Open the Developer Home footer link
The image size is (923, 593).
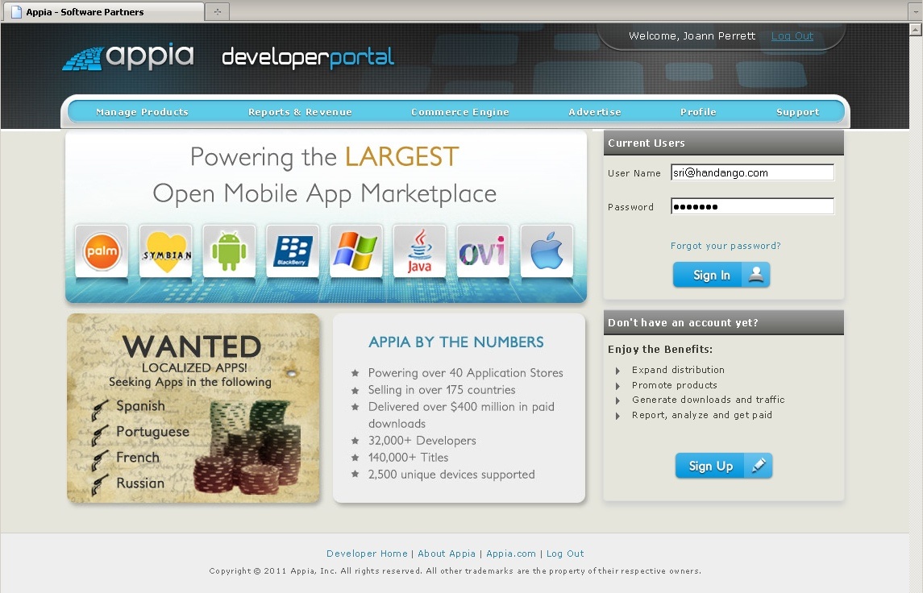pos(367,554)
